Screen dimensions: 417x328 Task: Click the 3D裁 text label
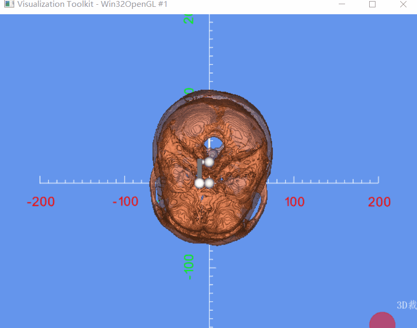tap(406, 305)
